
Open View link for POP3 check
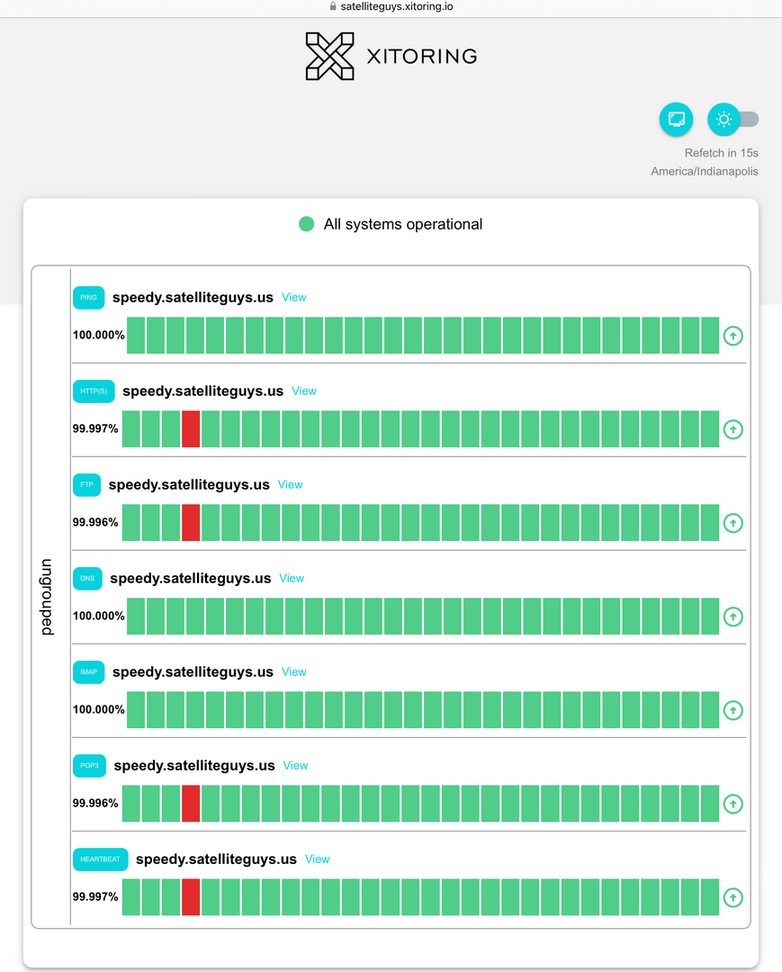[295, 766]
